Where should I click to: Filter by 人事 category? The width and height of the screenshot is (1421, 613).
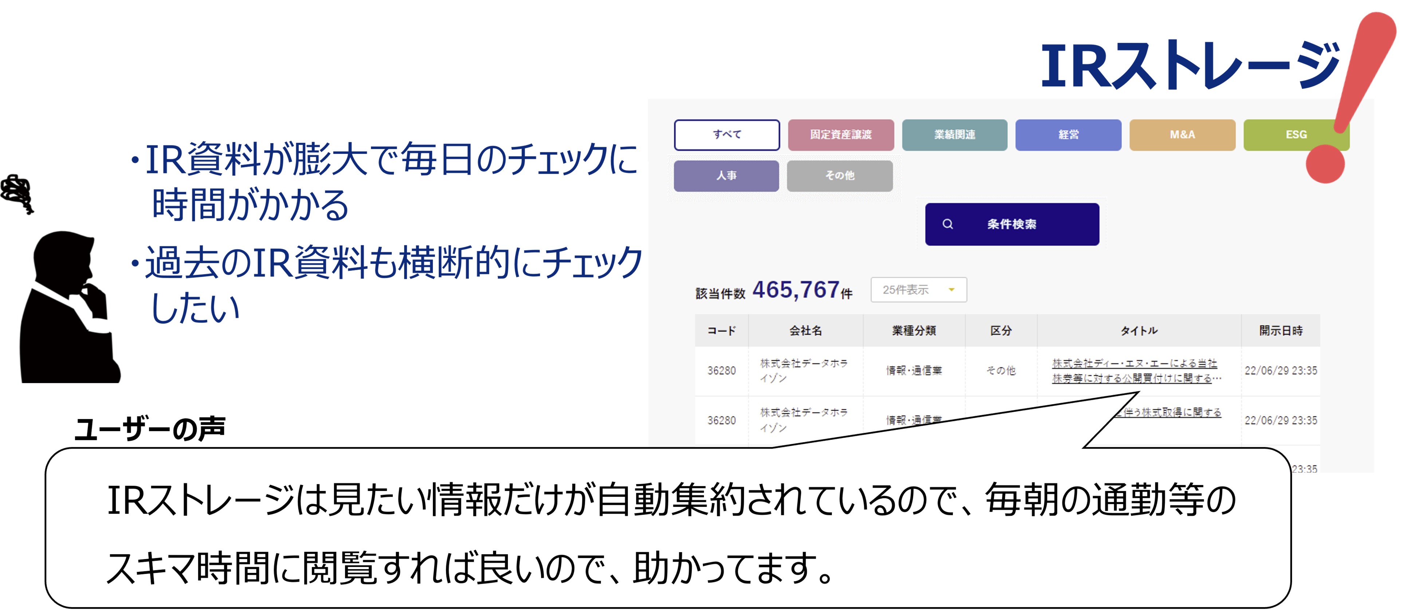click(x=726, y=175)
